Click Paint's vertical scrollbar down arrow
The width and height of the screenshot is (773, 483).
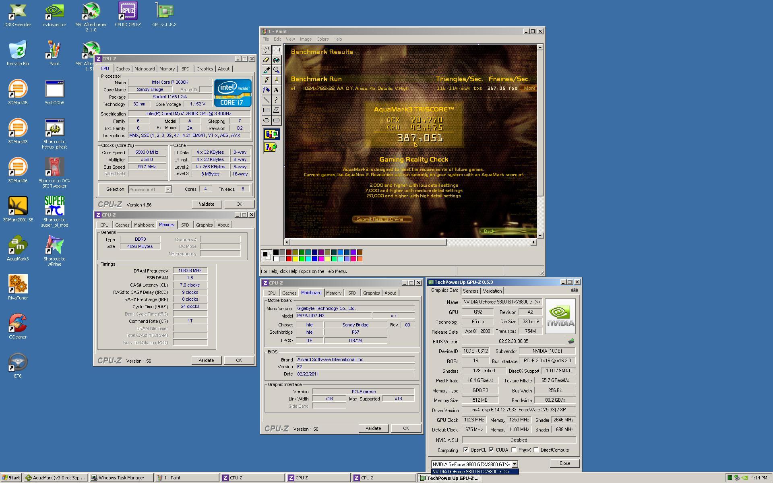coord(540,235)
